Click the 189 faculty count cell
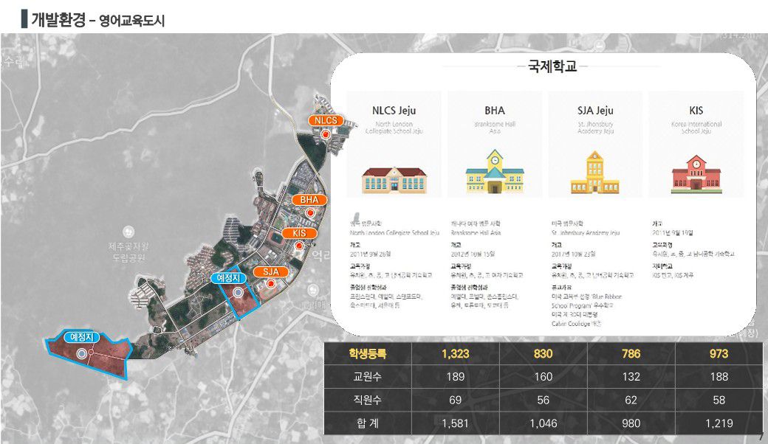This screenshot has width=768, height=444. click(x=456, y=377)
